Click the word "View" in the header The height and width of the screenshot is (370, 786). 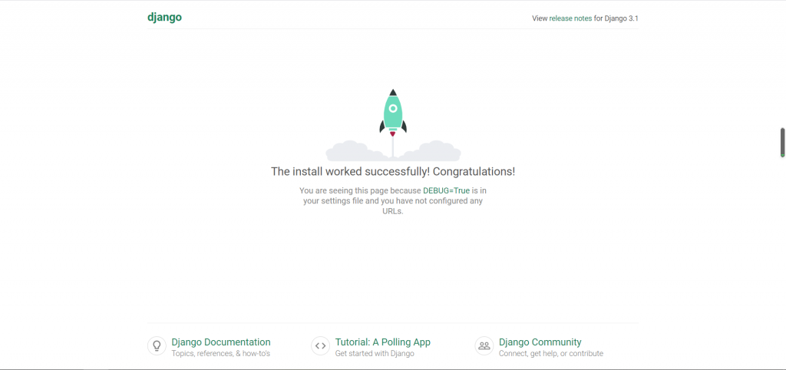540,18
